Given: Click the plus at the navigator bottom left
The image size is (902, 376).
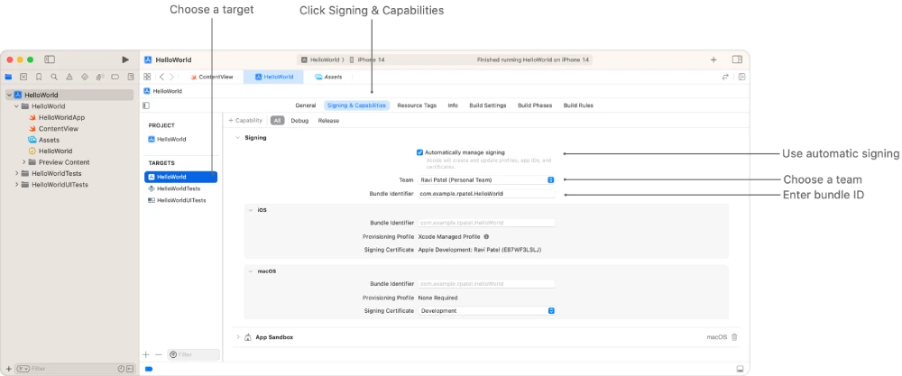Looking at the screenshot, I should 8,369.
